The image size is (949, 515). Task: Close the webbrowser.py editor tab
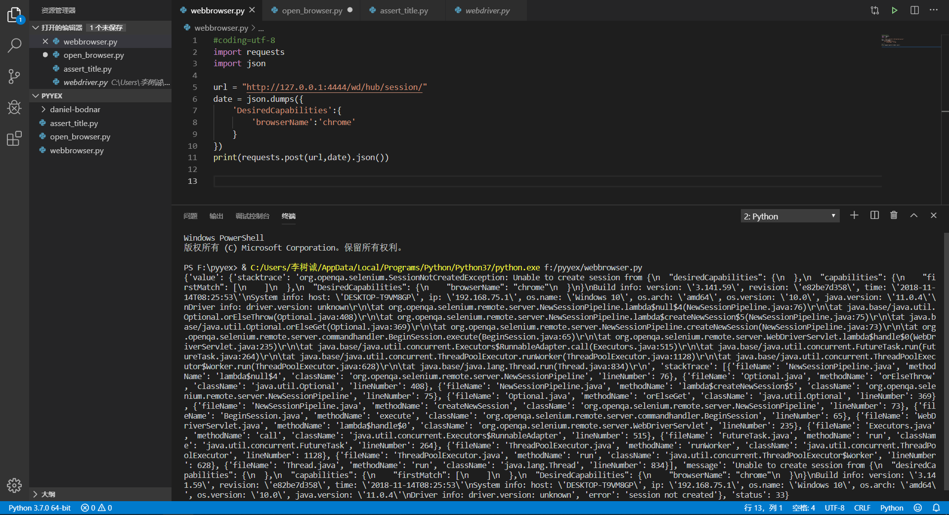252,10
